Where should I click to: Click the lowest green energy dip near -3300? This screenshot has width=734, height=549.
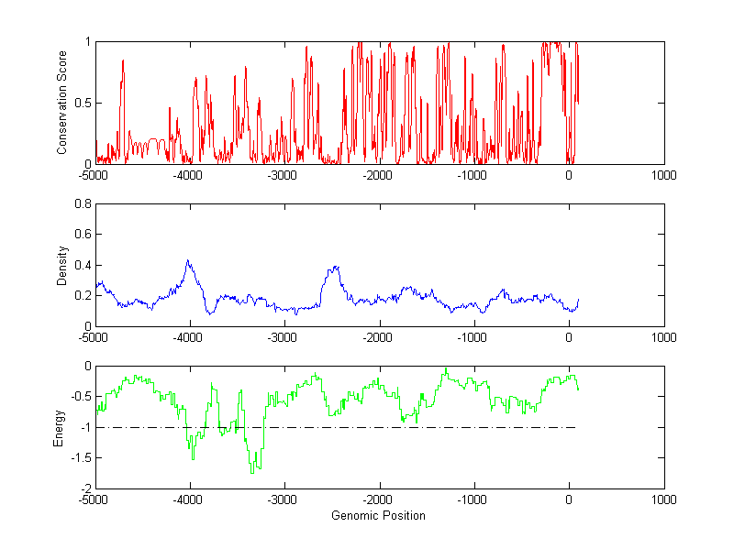[252, 472]
